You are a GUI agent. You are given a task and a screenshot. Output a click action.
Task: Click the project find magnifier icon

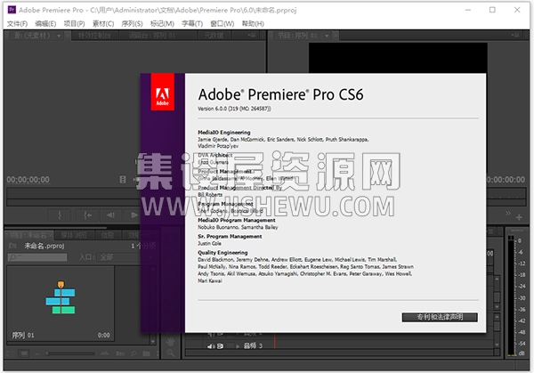point(133,354)
